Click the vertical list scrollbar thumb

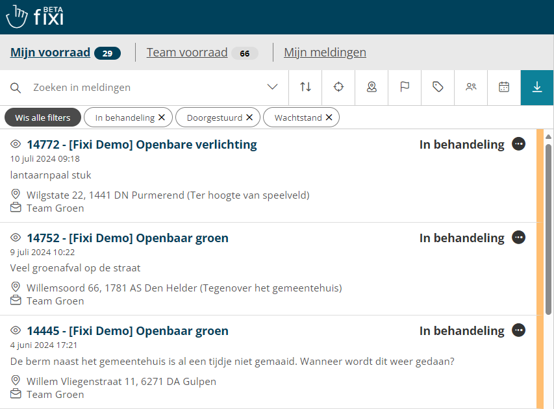[x=548, y=229]
